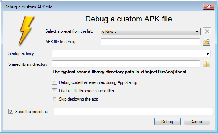Click the Debug button
This screenshot has width=218, height=133.
tap(167, 122)
